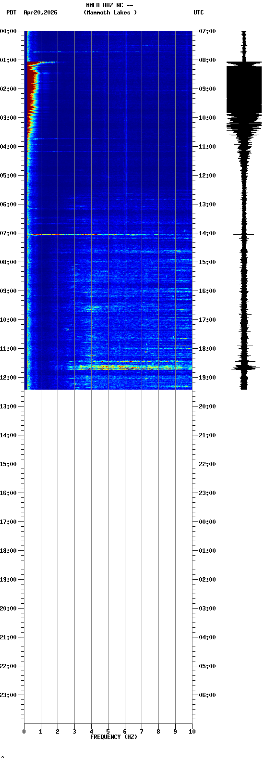Click the 'UTC' timezone label
This screenshot has height=762, width=265.
point(199,13)
